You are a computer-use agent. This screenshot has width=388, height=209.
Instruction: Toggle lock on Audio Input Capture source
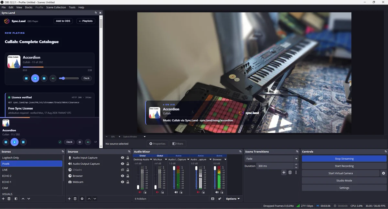click(x=128, y=158)
